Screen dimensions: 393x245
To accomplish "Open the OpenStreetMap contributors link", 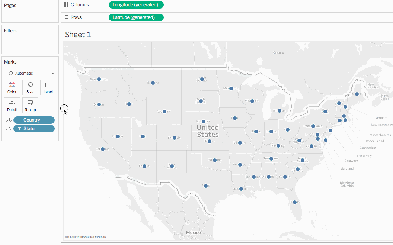I will 85,236.
